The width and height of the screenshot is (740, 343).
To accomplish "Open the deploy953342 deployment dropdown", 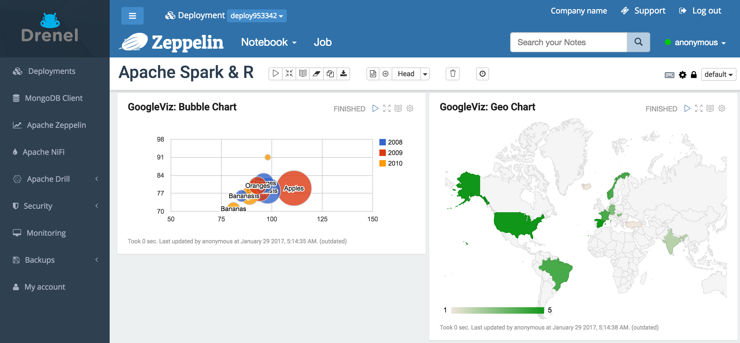I will [257, 16].
